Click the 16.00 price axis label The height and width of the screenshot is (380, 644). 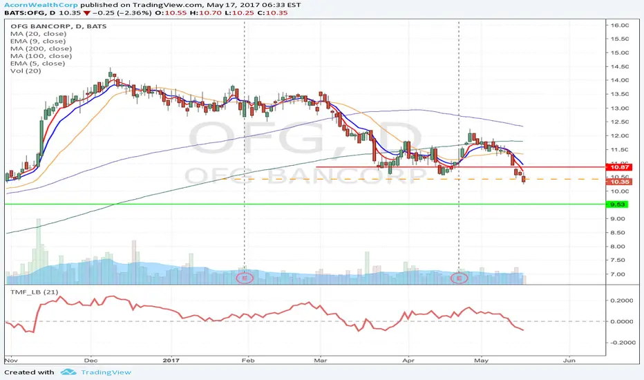coord(619,25)
